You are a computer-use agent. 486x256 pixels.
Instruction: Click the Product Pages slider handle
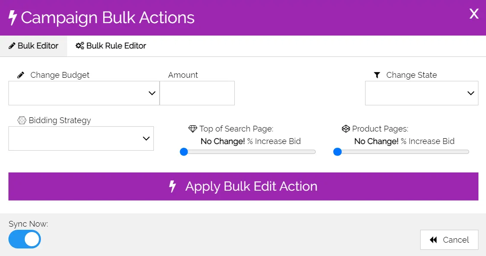[x=337, y=152]
